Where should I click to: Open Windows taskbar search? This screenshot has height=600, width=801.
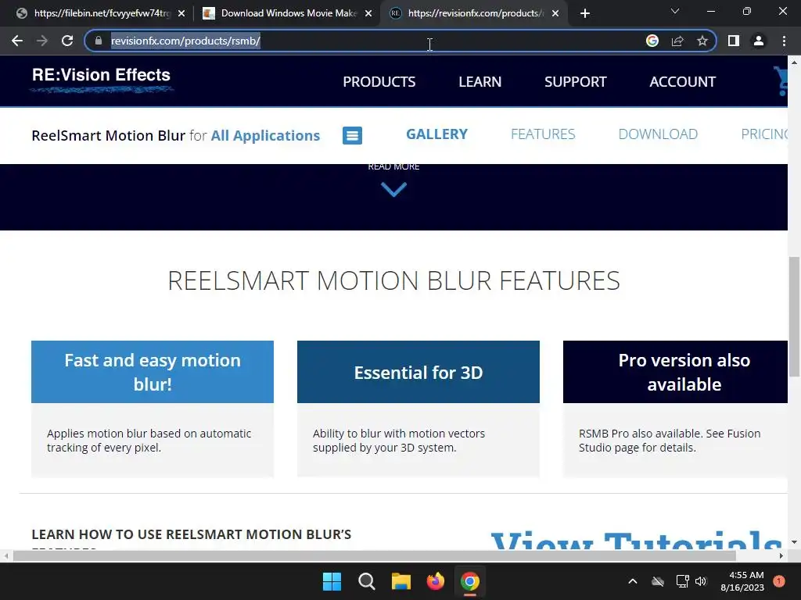coord(366,581)
